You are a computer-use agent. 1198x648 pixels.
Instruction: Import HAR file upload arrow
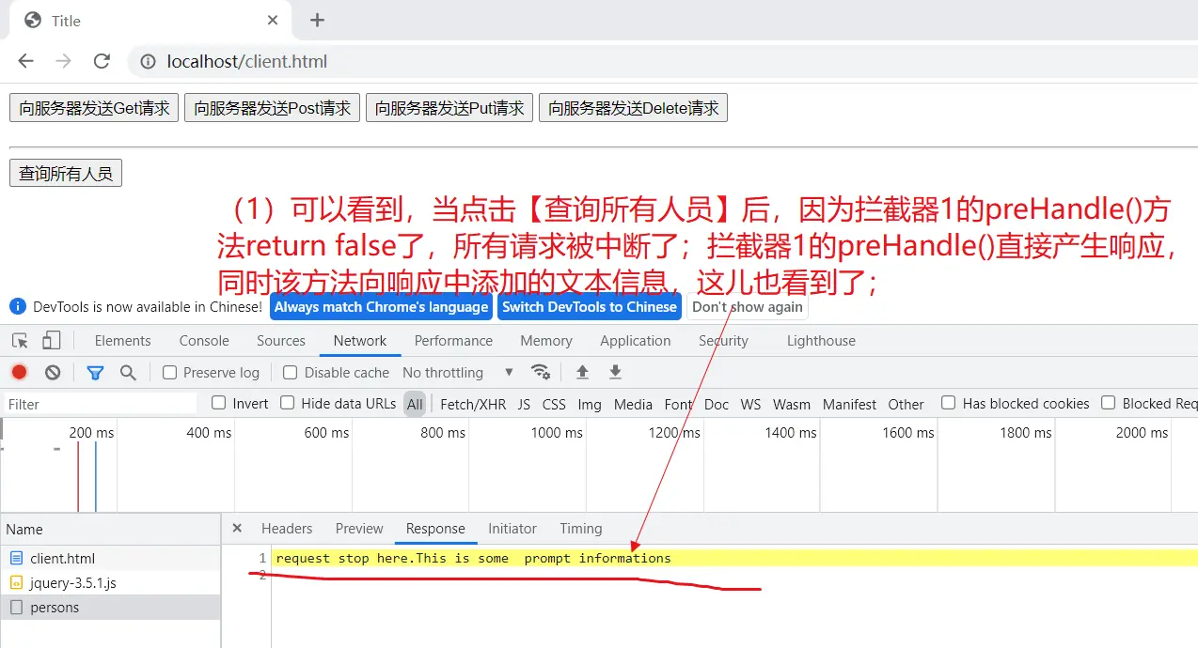[582, 372]
